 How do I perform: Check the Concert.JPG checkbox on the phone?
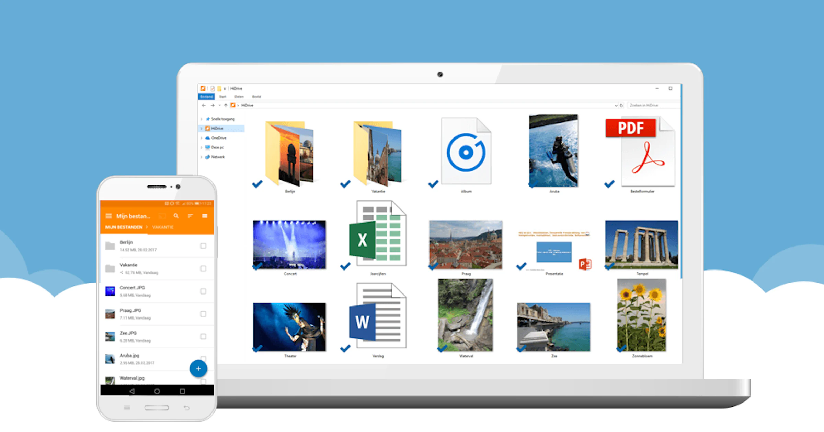203,291
